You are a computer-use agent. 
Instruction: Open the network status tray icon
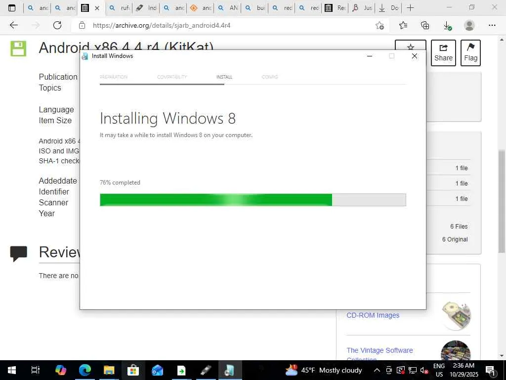(413, 370)
